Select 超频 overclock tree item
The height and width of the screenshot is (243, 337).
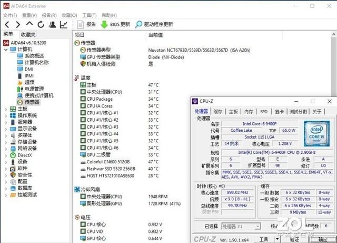tap(26, 82)
